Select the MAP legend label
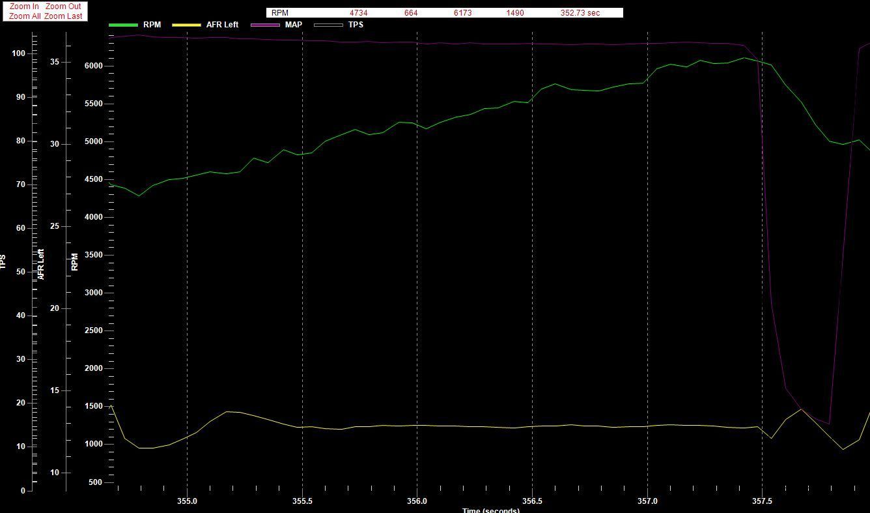The image size is (870, 513). (293, 25)
